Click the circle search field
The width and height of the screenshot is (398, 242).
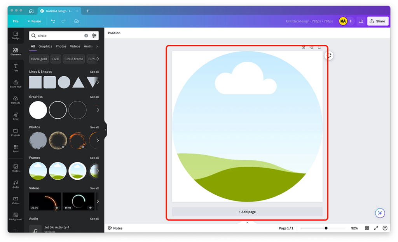tap(64, 35)
